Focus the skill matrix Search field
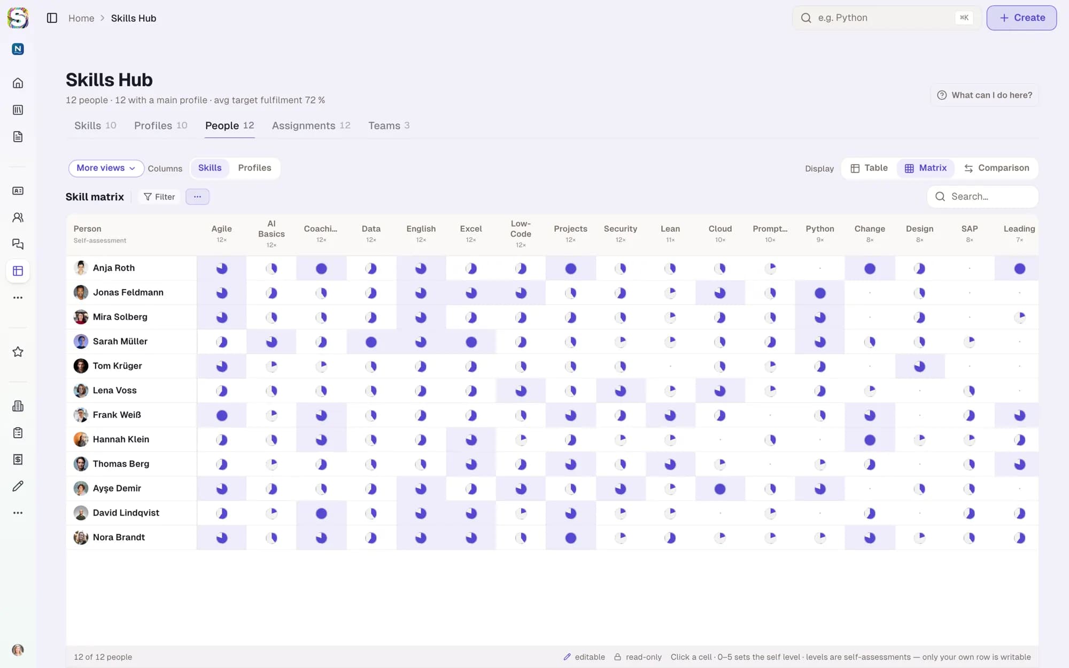The width and height of the screenshot is (1069, 668). pos(983,197)
